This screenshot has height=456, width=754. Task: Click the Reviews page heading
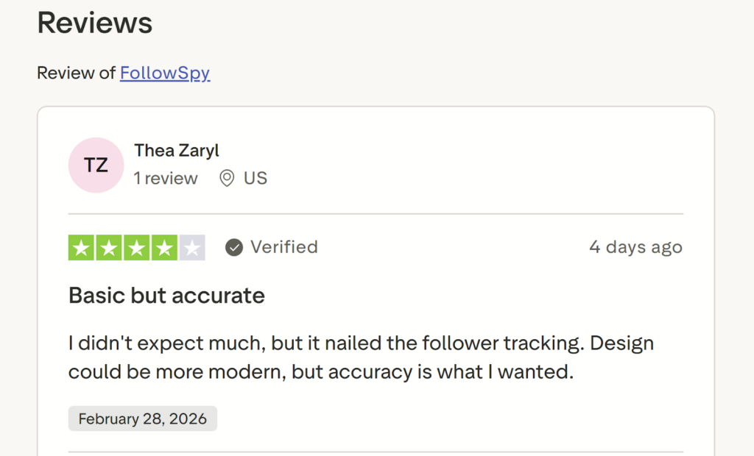(x=94, y=23)
